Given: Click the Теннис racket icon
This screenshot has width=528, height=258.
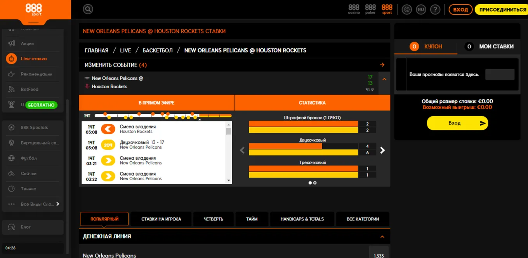Looking at the screenshot, I should point(12,189).
